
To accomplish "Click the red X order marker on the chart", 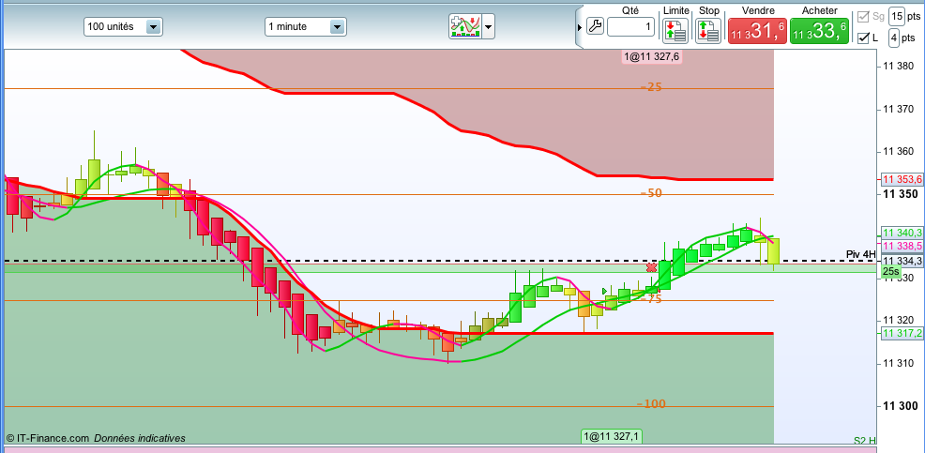I will pyautogui.click(x=651, y=268).
